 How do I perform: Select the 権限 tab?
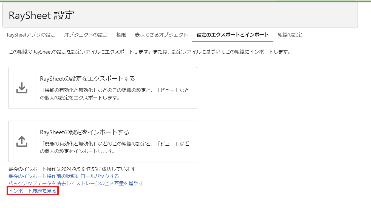pyautogui.click(x=121, y=35)
